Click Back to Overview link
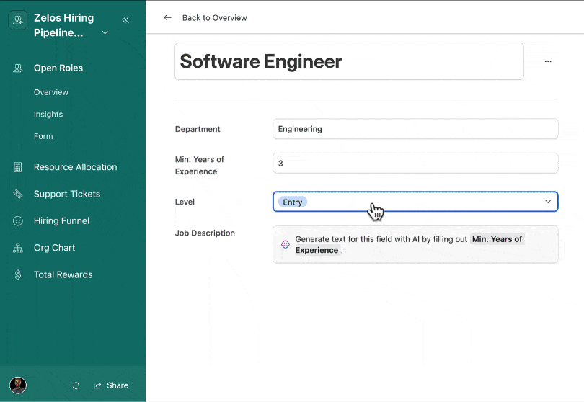Screen dimensions: 584x402 (x=215, y=18)
